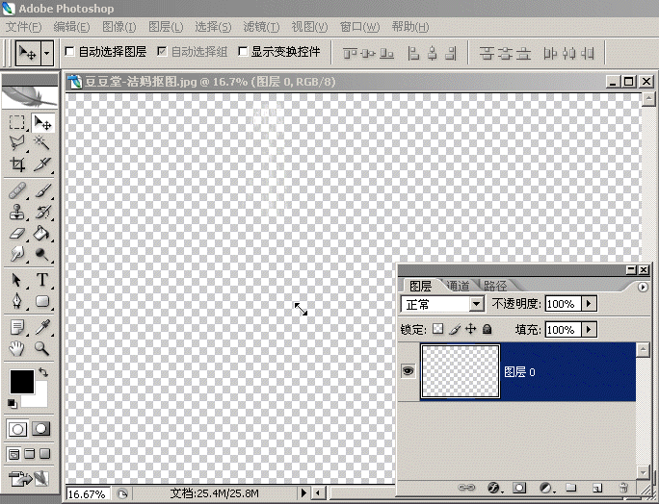Enable 显示变换控件 checkbox
Screen dimensions: 659x504
pyautogui.click(x=243, y=52)
